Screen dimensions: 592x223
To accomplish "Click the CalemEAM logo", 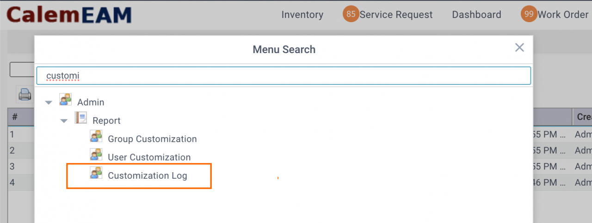I will pyautogui.click(x=69, y=15).
